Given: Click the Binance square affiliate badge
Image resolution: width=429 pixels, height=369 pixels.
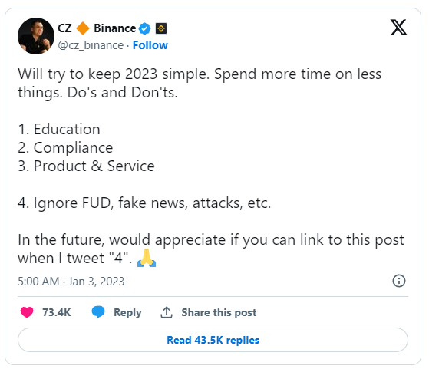Looking at the screenshot, I should click(x=161, y=28).
